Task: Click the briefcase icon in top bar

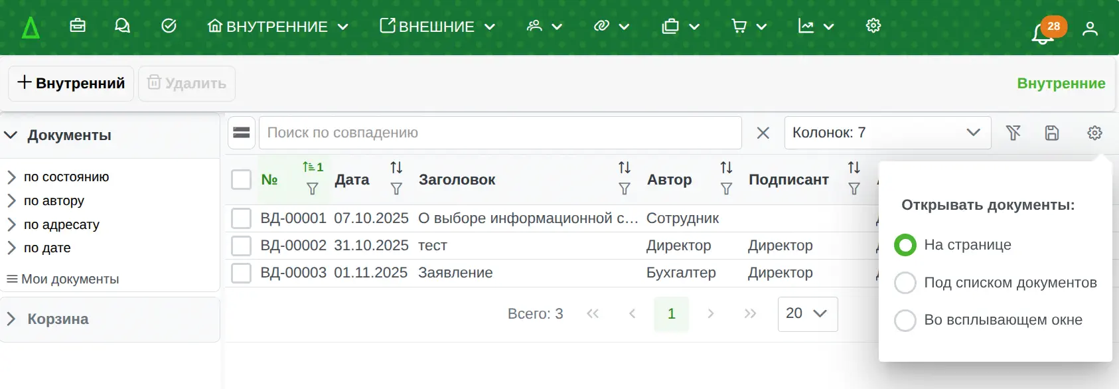Action: click(x=78, y=26)
